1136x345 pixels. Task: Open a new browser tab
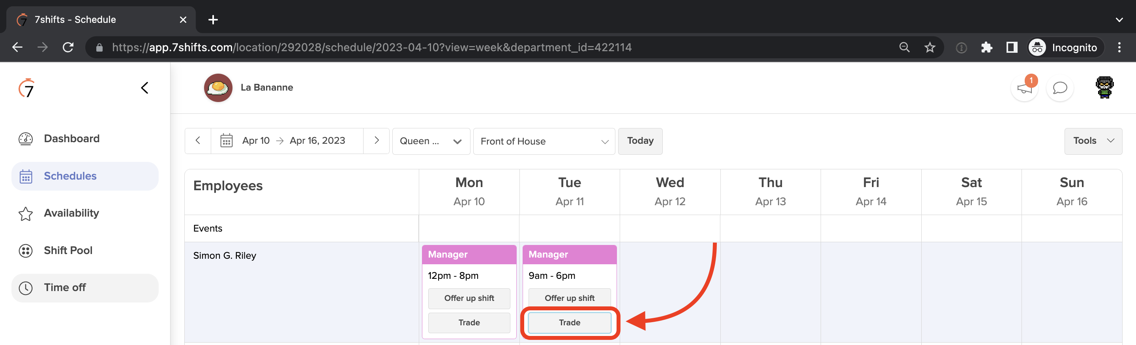click(213, 20)
